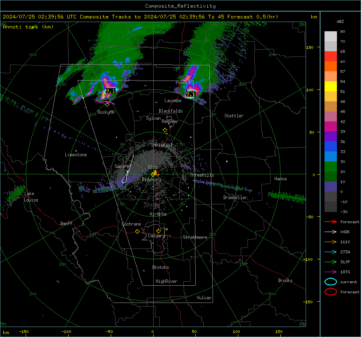Screen dimensions: 361x337
Task: Click the RedDeer city label
Action: [x=170, y=121]
